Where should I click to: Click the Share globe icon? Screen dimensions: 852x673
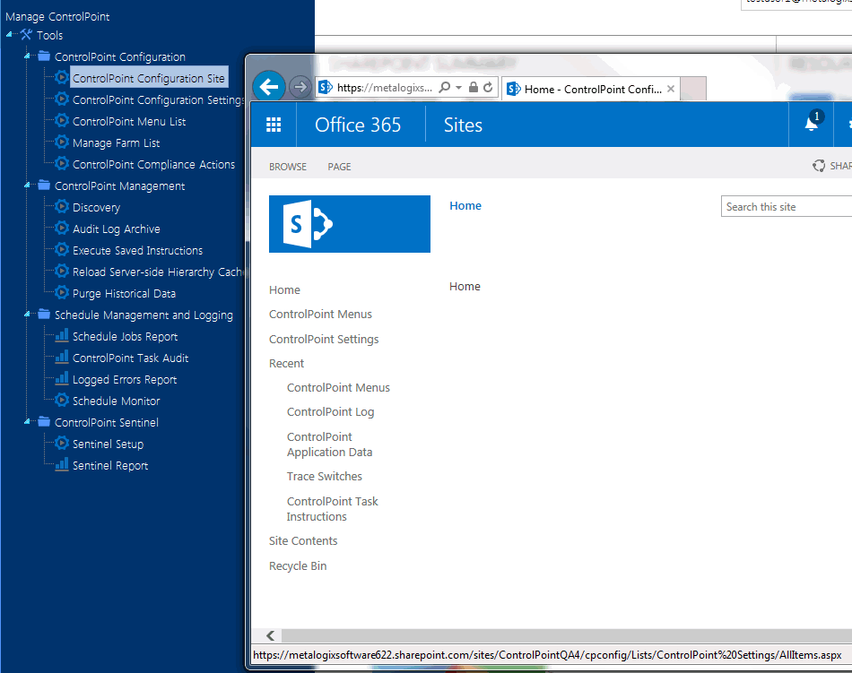[x=818, y=165]
